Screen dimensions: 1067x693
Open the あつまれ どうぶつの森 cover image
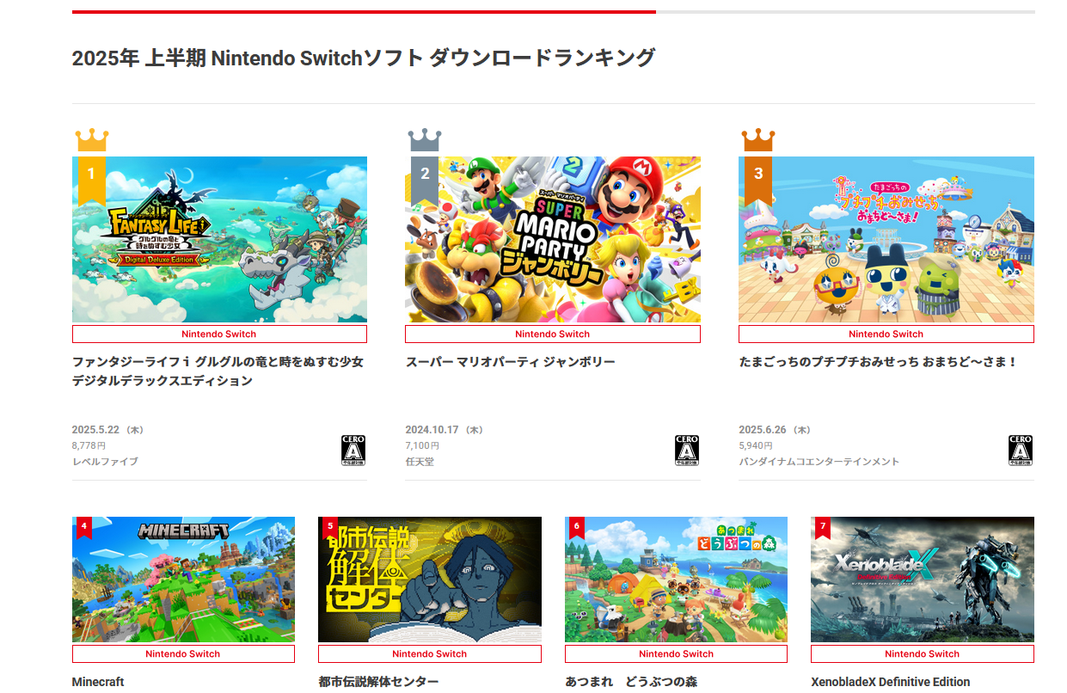point(676,580)
